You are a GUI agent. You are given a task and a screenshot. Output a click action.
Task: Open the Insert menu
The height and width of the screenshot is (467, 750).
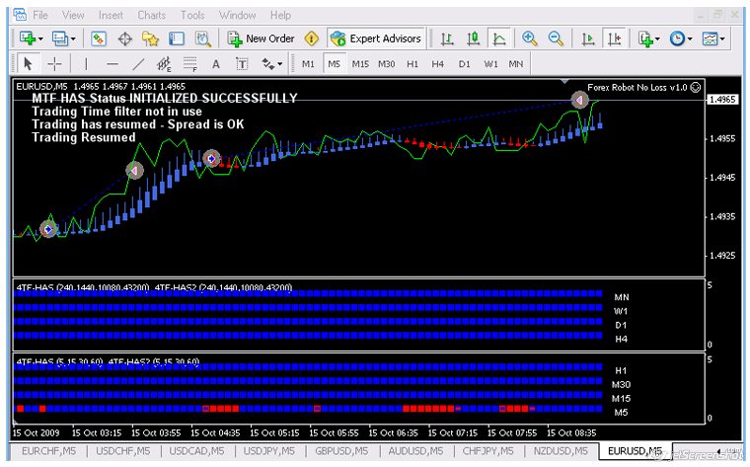[111, 15]
